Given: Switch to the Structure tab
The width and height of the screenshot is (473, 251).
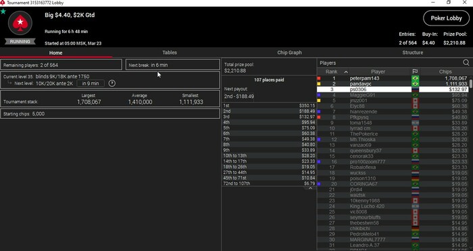Looking at the screenshot, I should [x=412, y=53].
